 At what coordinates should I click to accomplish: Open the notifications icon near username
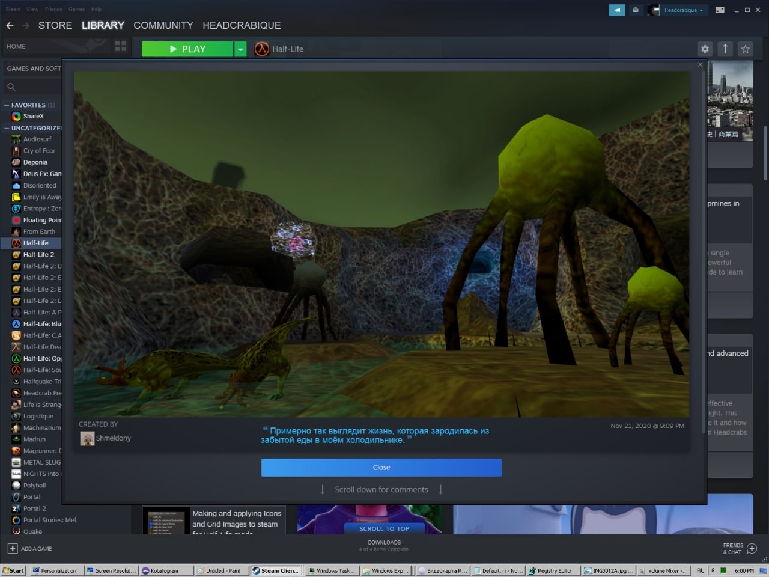[635, 10]
